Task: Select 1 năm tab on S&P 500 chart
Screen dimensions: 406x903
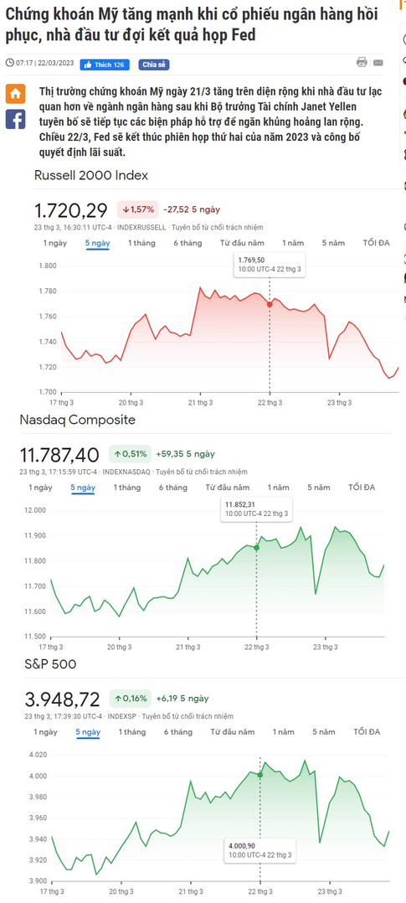Action: pyautogui.click(x=283, y=732)
